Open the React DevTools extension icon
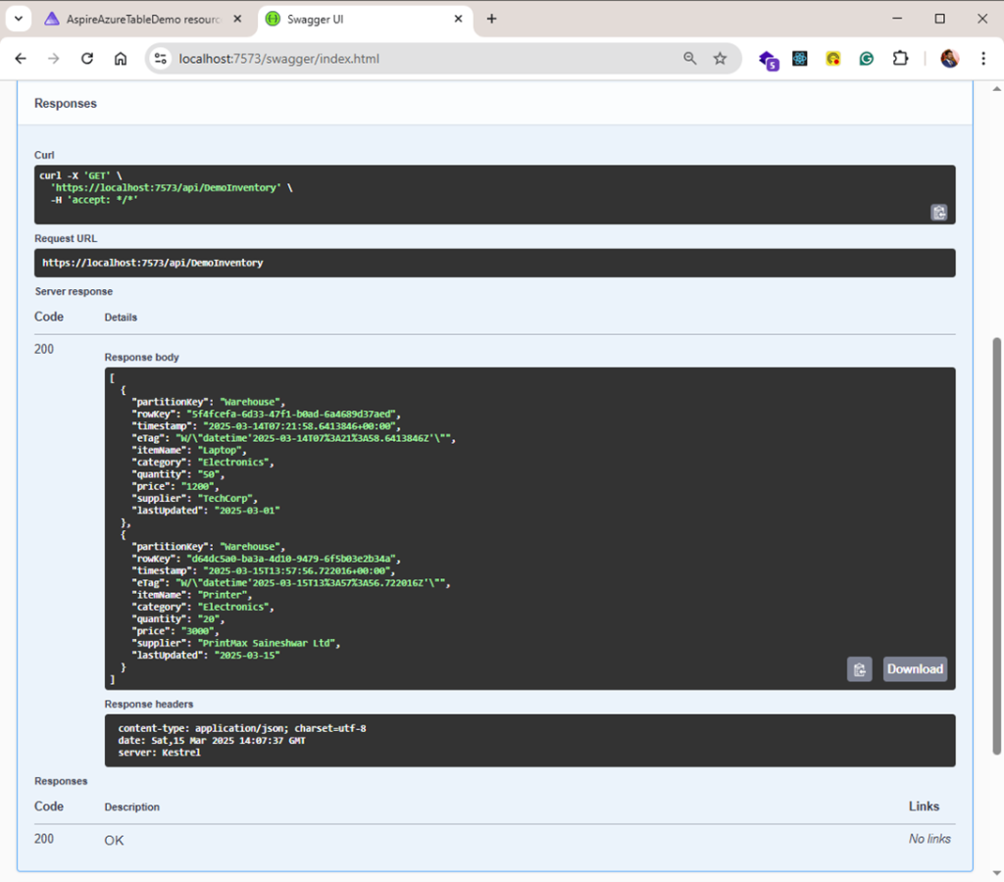 800,59
